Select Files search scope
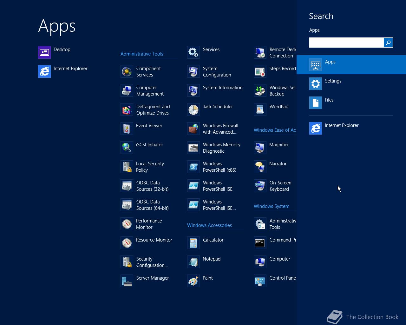 coord(351,103)
